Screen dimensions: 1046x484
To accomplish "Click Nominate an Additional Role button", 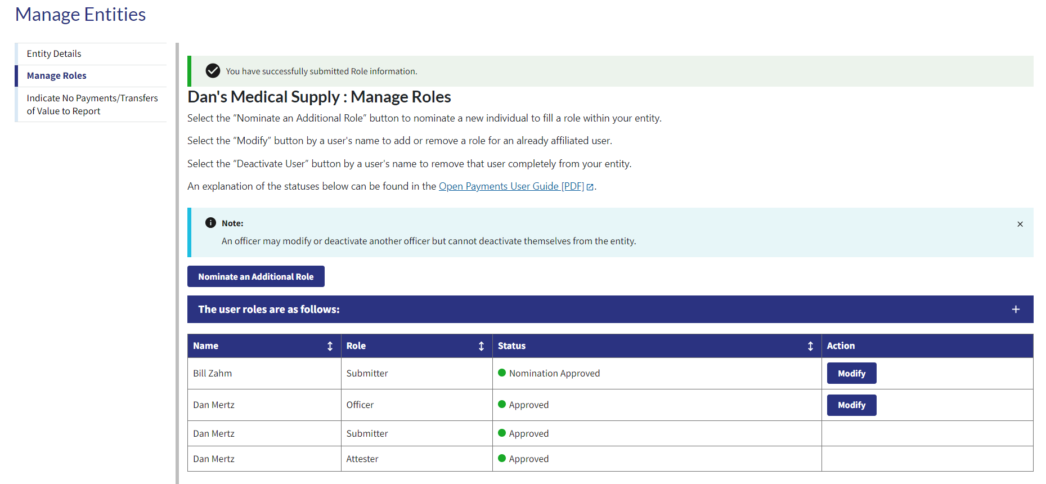I will (x=255, y=276).
